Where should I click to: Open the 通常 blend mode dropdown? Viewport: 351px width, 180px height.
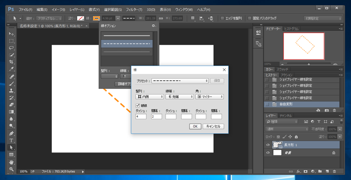coord(287,129)
